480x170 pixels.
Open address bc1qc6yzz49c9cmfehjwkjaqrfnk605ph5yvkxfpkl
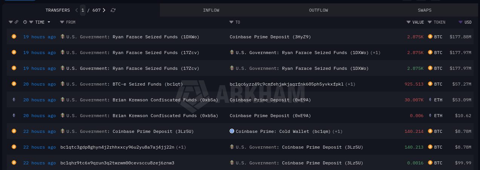287,84
